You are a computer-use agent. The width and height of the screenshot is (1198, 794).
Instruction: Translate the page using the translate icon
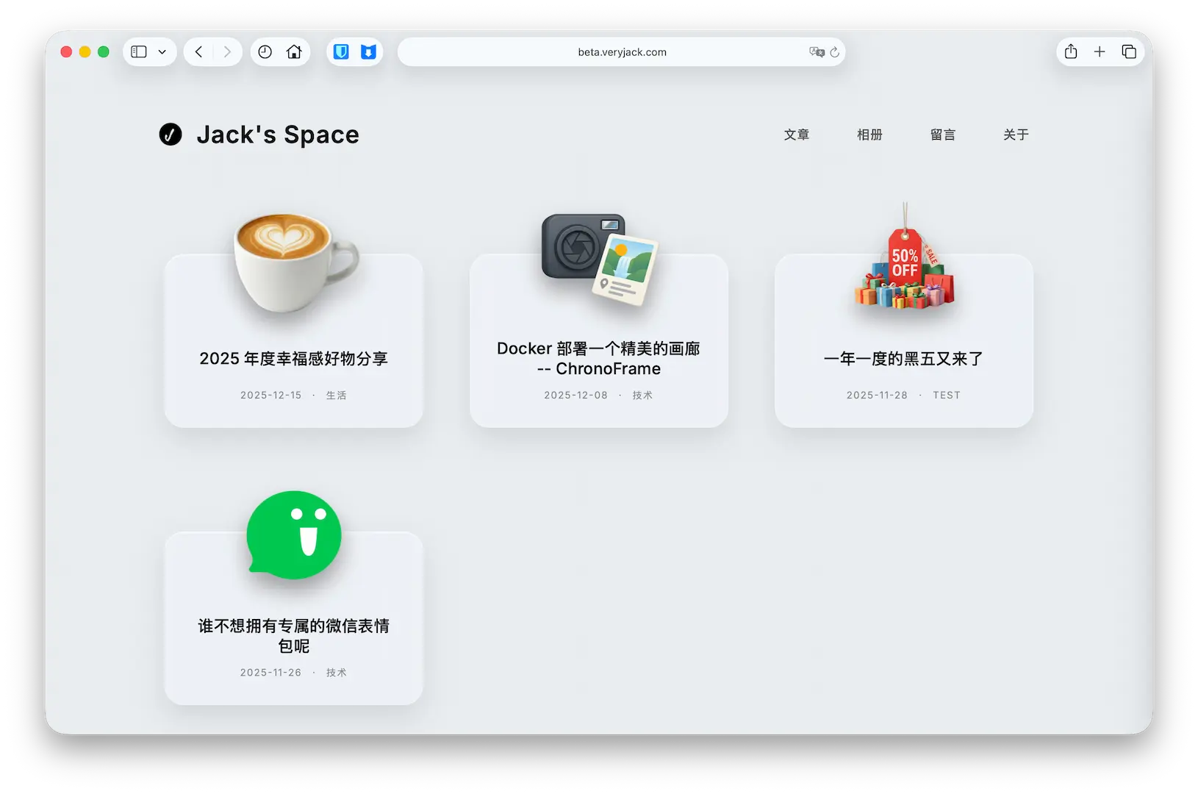tap(816, 52)
